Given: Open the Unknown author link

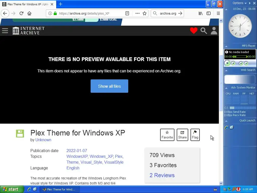Looking at the screenshot, I should pyautogui.click(x=43, y=140).
